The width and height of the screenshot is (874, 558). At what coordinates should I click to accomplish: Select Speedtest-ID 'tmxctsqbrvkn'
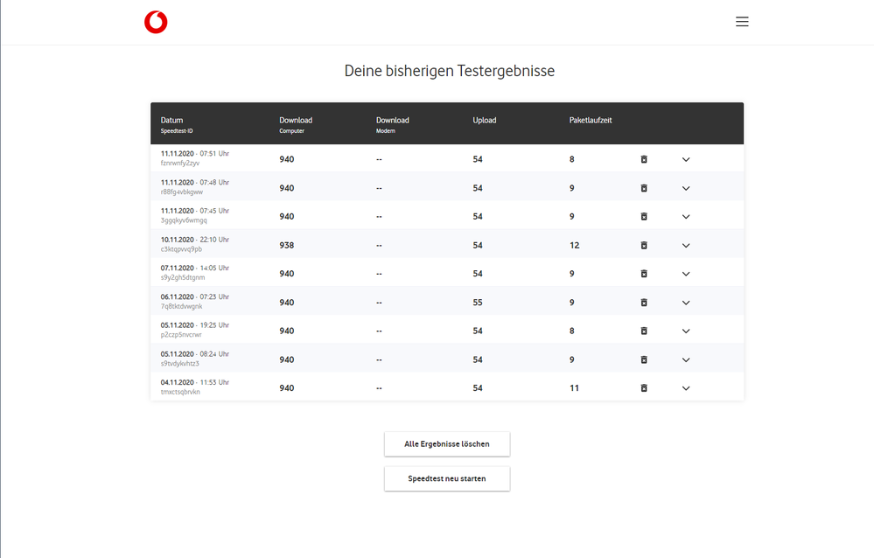pyautogui.click(x=180, y=392)
